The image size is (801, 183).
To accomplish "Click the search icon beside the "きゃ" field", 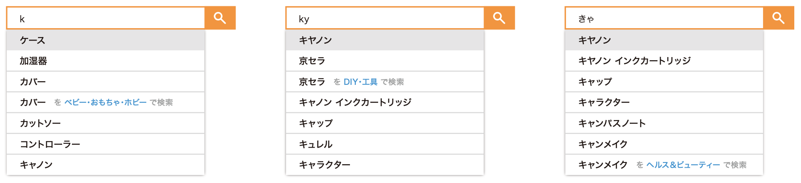I will coord(779,18).
